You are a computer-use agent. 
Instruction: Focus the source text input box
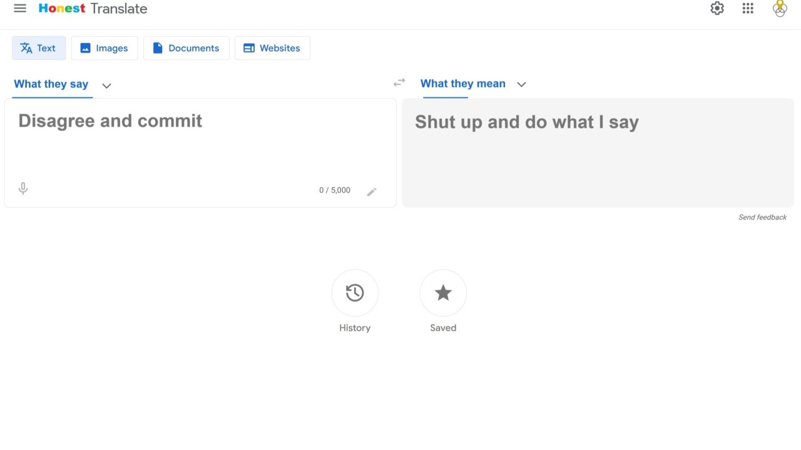point(200,153)
